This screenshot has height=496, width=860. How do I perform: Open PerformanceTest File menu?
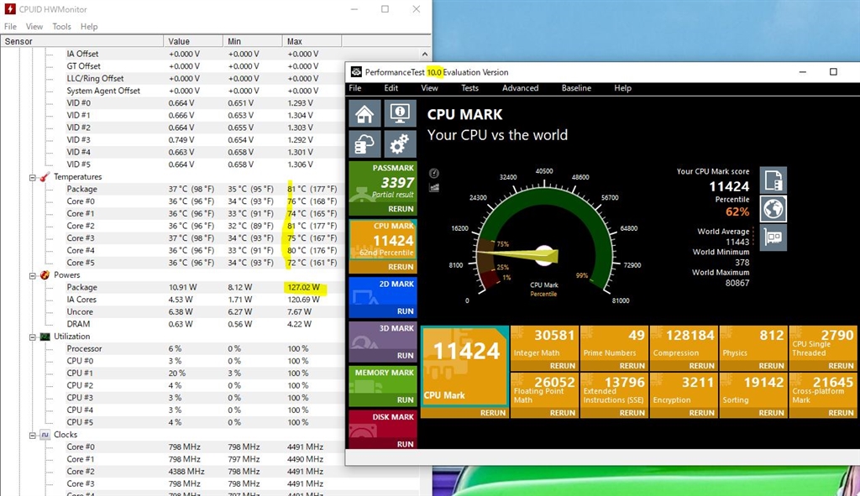(x=355, y=87)
